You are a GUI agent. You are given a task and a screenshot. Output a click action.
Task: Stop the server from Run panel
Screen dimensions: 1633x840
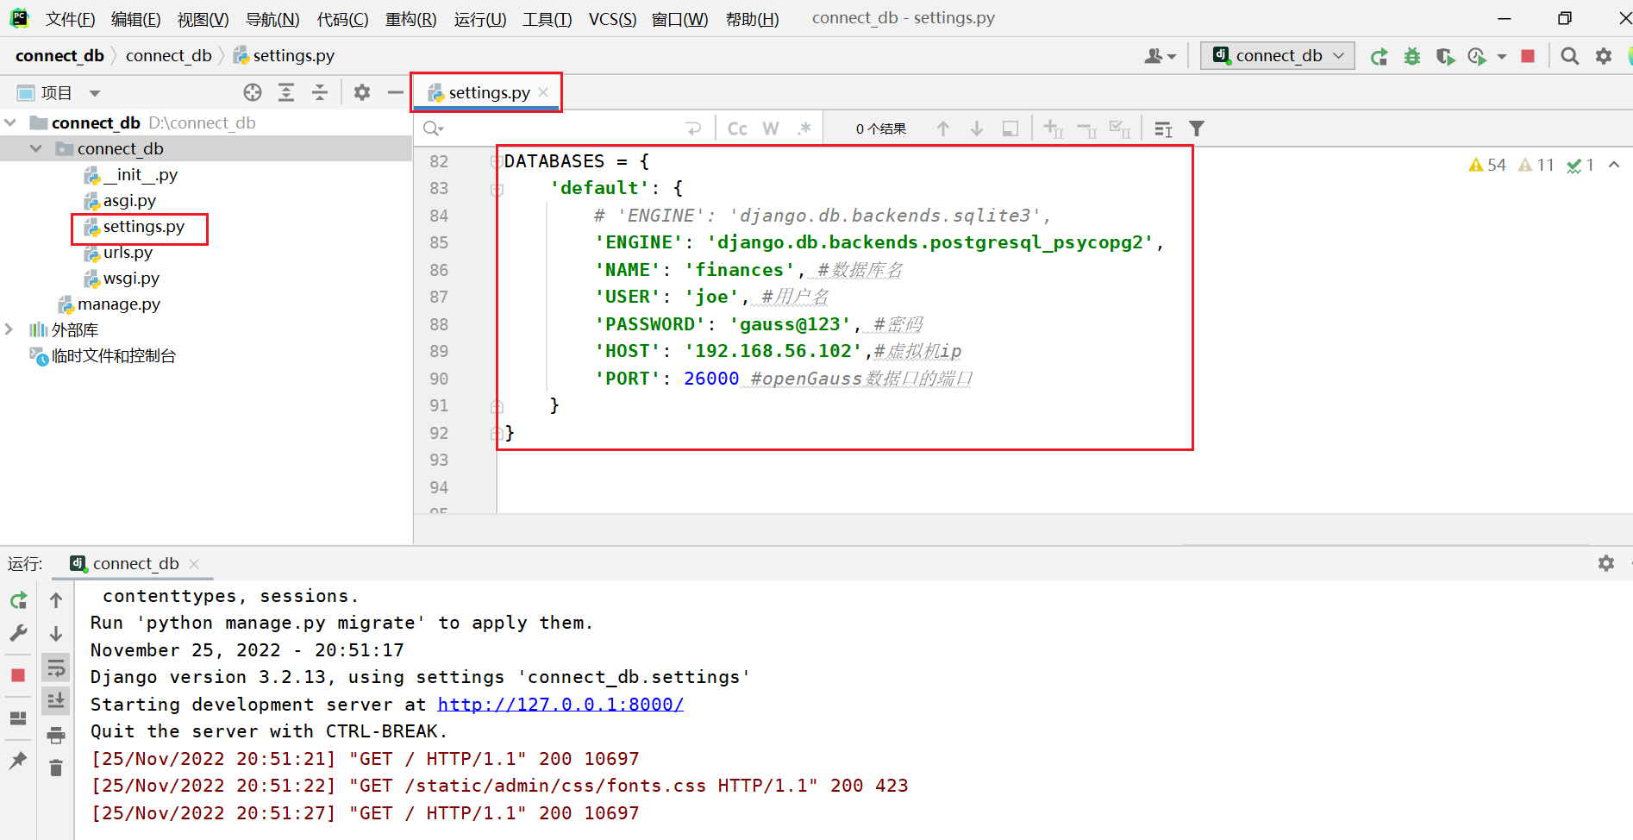[18, 675]
